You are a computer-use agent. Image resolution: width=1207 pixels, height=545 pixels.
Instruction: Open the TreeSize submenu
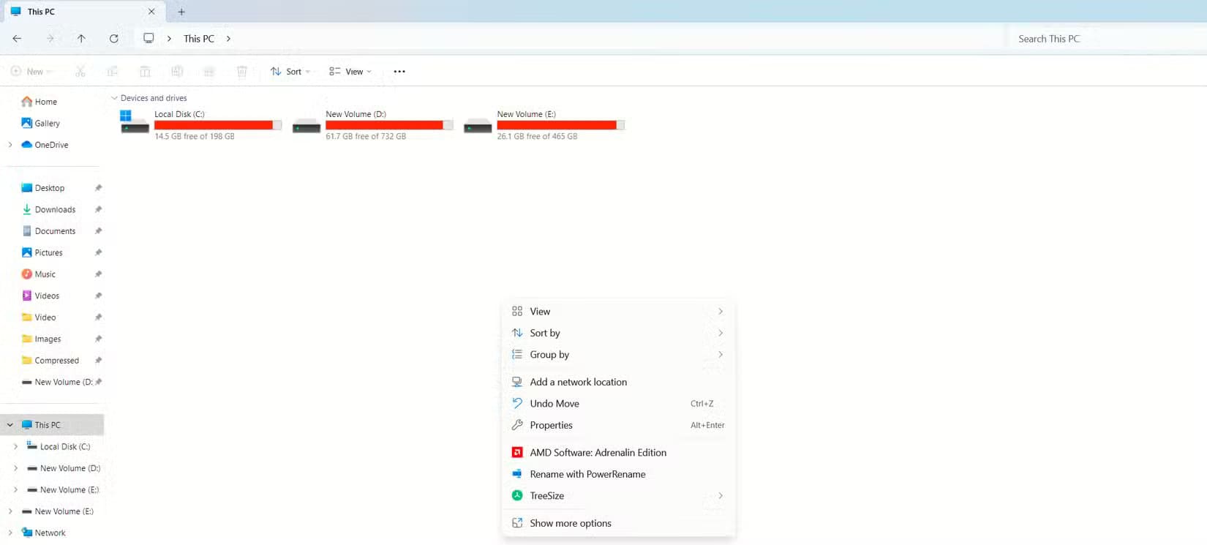(546, 496)
